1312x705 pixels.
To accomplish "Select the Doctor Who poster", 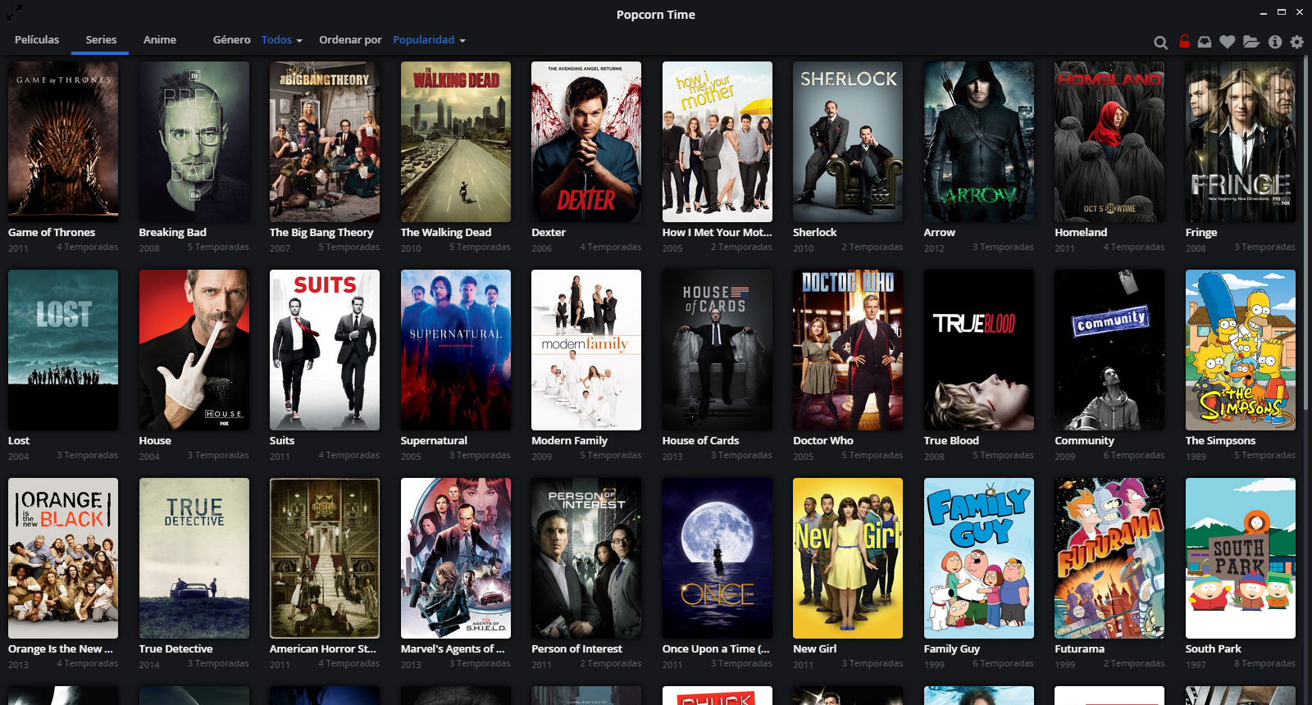I will (x=848, y=350).
